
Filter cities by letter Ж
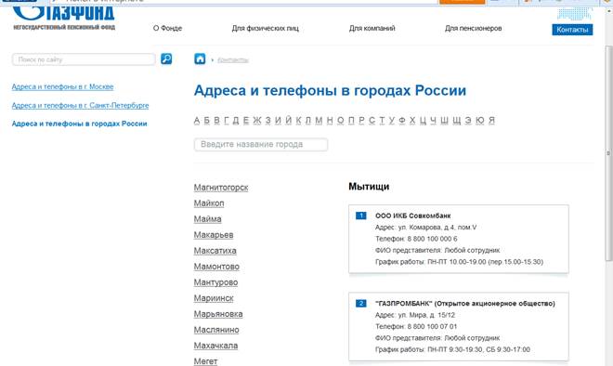tap(257, 121)
